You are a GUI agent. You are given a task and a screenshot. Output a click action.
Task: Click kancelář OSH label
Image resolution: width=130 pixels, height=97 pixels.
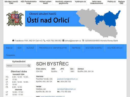coord(19,75)
